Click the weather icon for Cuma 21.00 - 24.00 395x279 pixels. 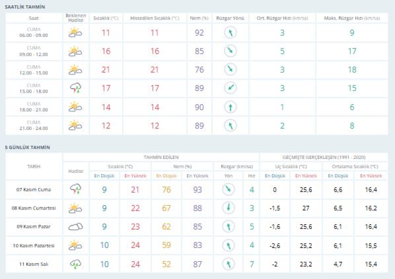(75, 125)
